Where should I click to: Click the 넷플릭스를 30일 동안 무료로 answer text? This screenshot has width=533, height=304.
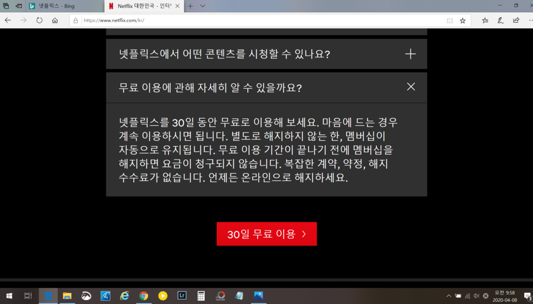click(x=258, y=150)
